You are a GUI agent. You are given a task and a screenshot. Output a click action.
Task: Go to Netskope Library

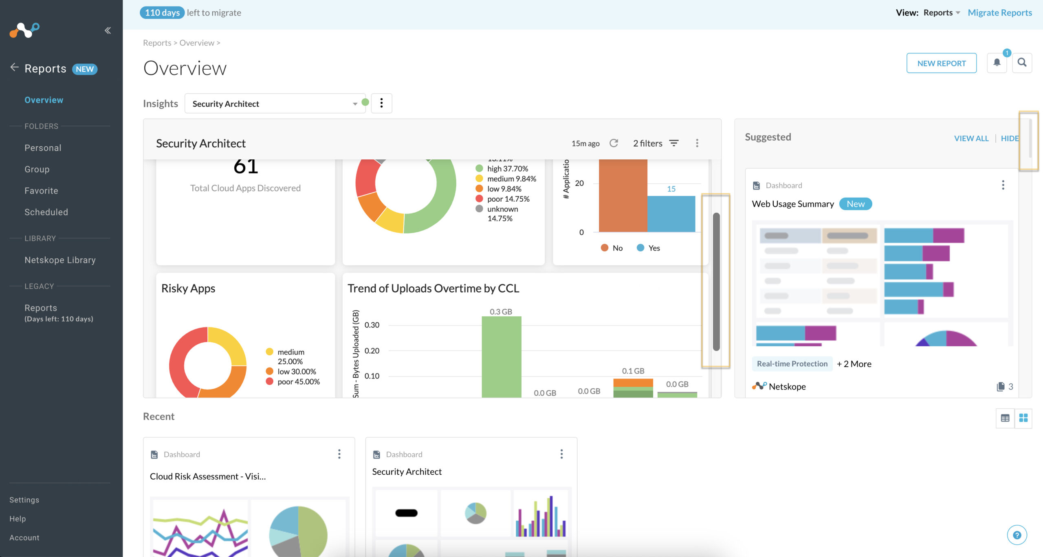coord(60,260)
